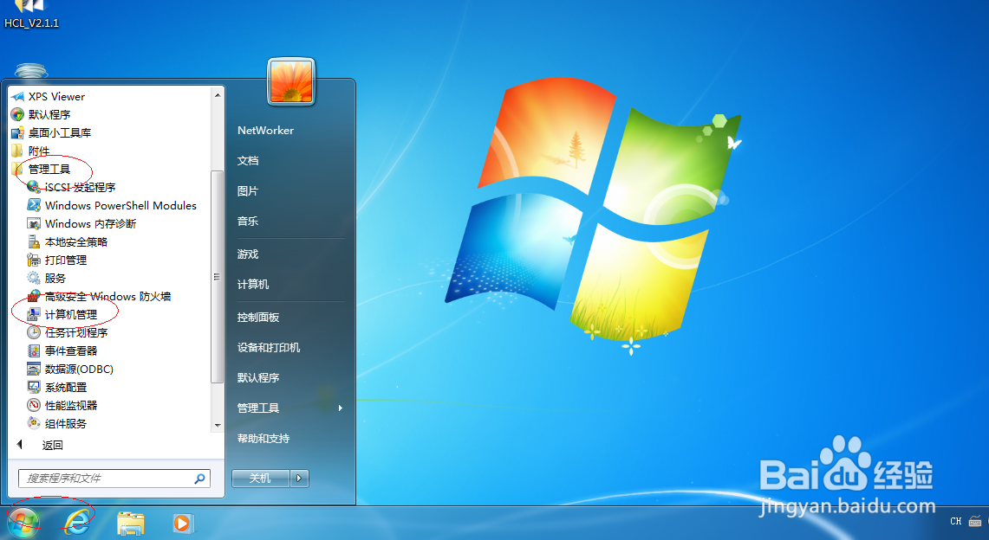Open 图片 from Start menu

(x=248, y=190)
